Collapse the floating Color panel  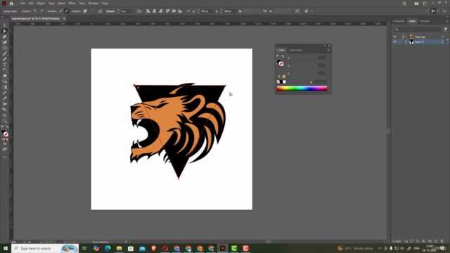click(x=325, y=46)
